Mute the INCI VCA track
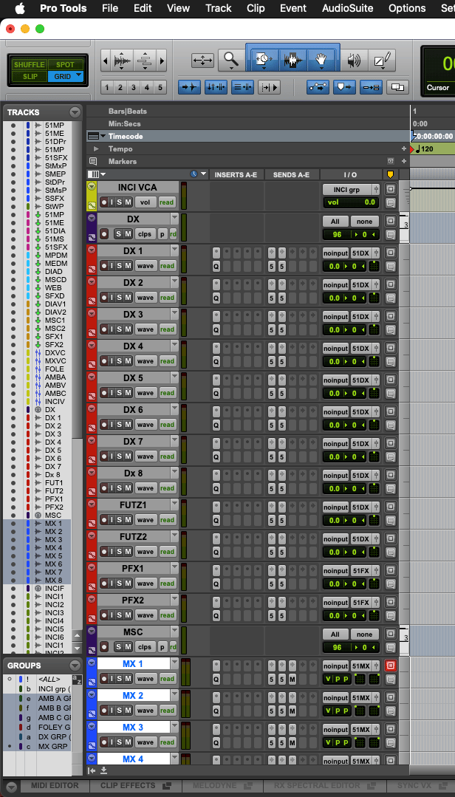 [x=128, y=202]
